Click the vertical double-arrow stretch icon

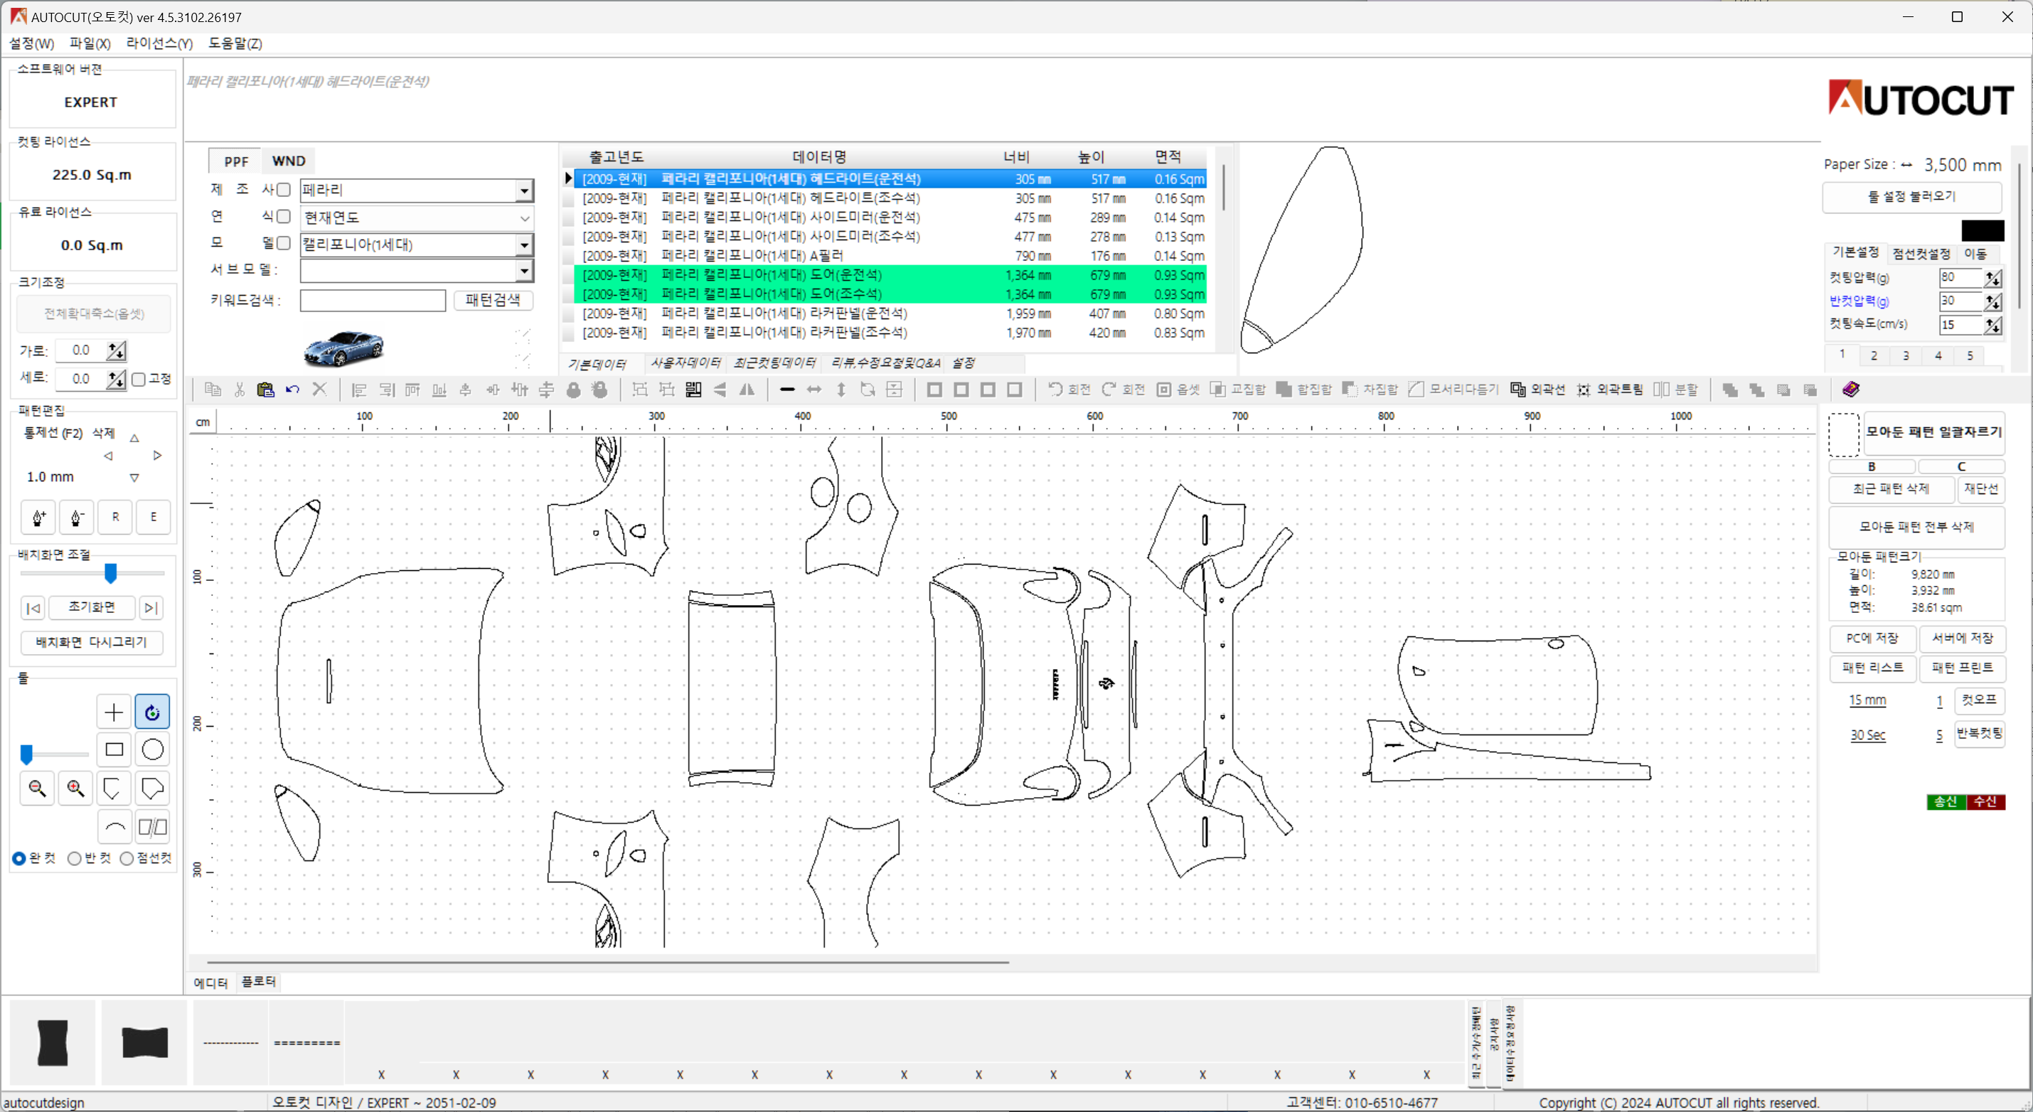841,389
